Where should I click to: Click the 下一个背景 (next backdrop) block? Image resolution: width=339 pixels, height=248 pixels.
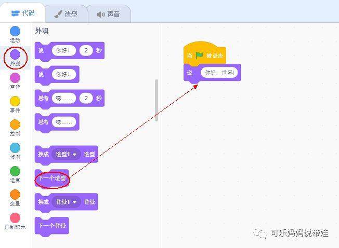[52, 226]
